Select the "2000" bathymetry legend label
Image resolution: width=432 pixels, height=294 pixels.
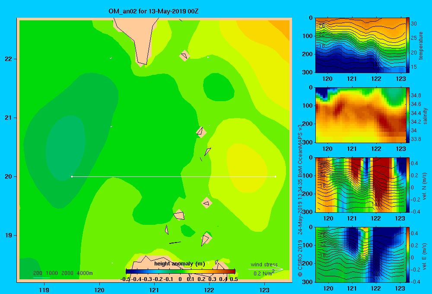point(67,273)
